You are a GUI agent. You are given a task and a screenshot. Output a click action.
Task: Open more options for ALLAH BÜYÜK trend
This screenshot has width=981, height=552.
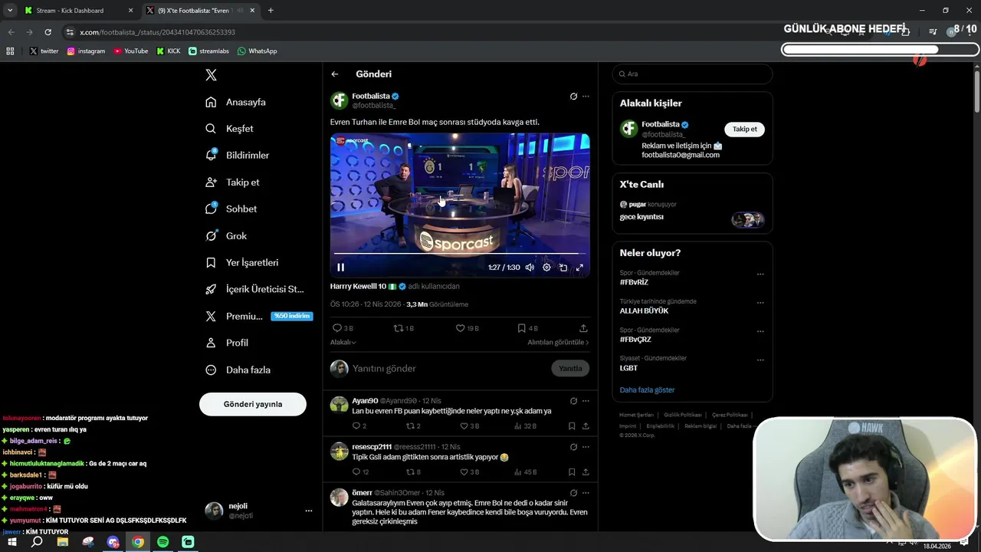pos(760,303)
